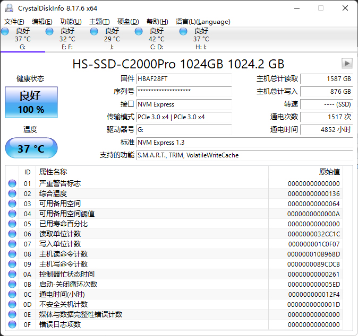The height and width of the screenshot is (336, 358).
Task: Click the CrystalDiskInfo app icon in title bar
Action: coord(9,8)
